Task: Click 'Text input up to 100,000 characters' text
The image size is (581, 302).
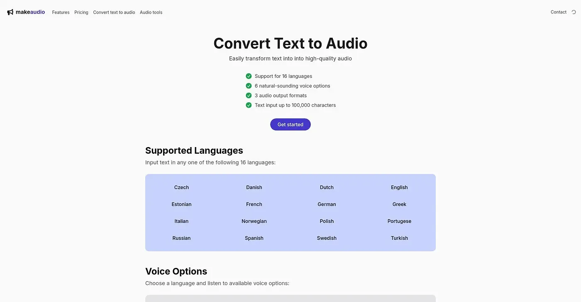Action: (295, 105)
